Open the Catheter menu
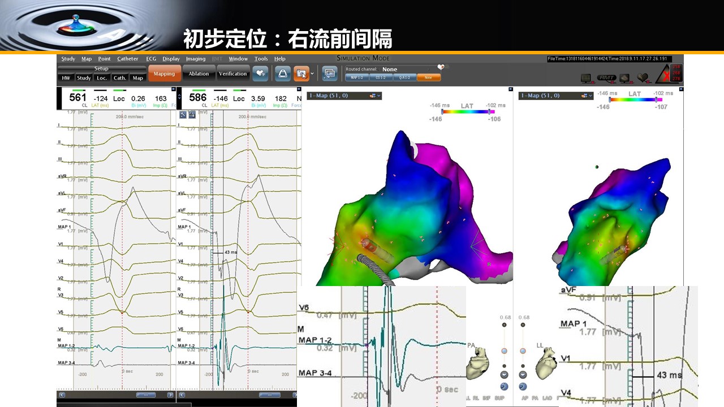The image size is (724, 407). [128, 59]
